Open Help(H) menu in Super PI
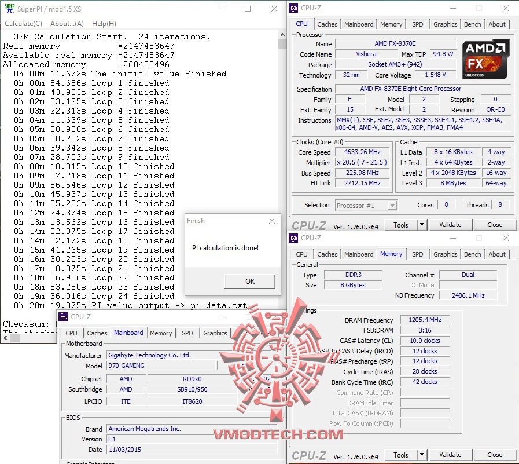The width and height of the screenshot is (519, 464). pyautogui.click(x=104, y=24)
